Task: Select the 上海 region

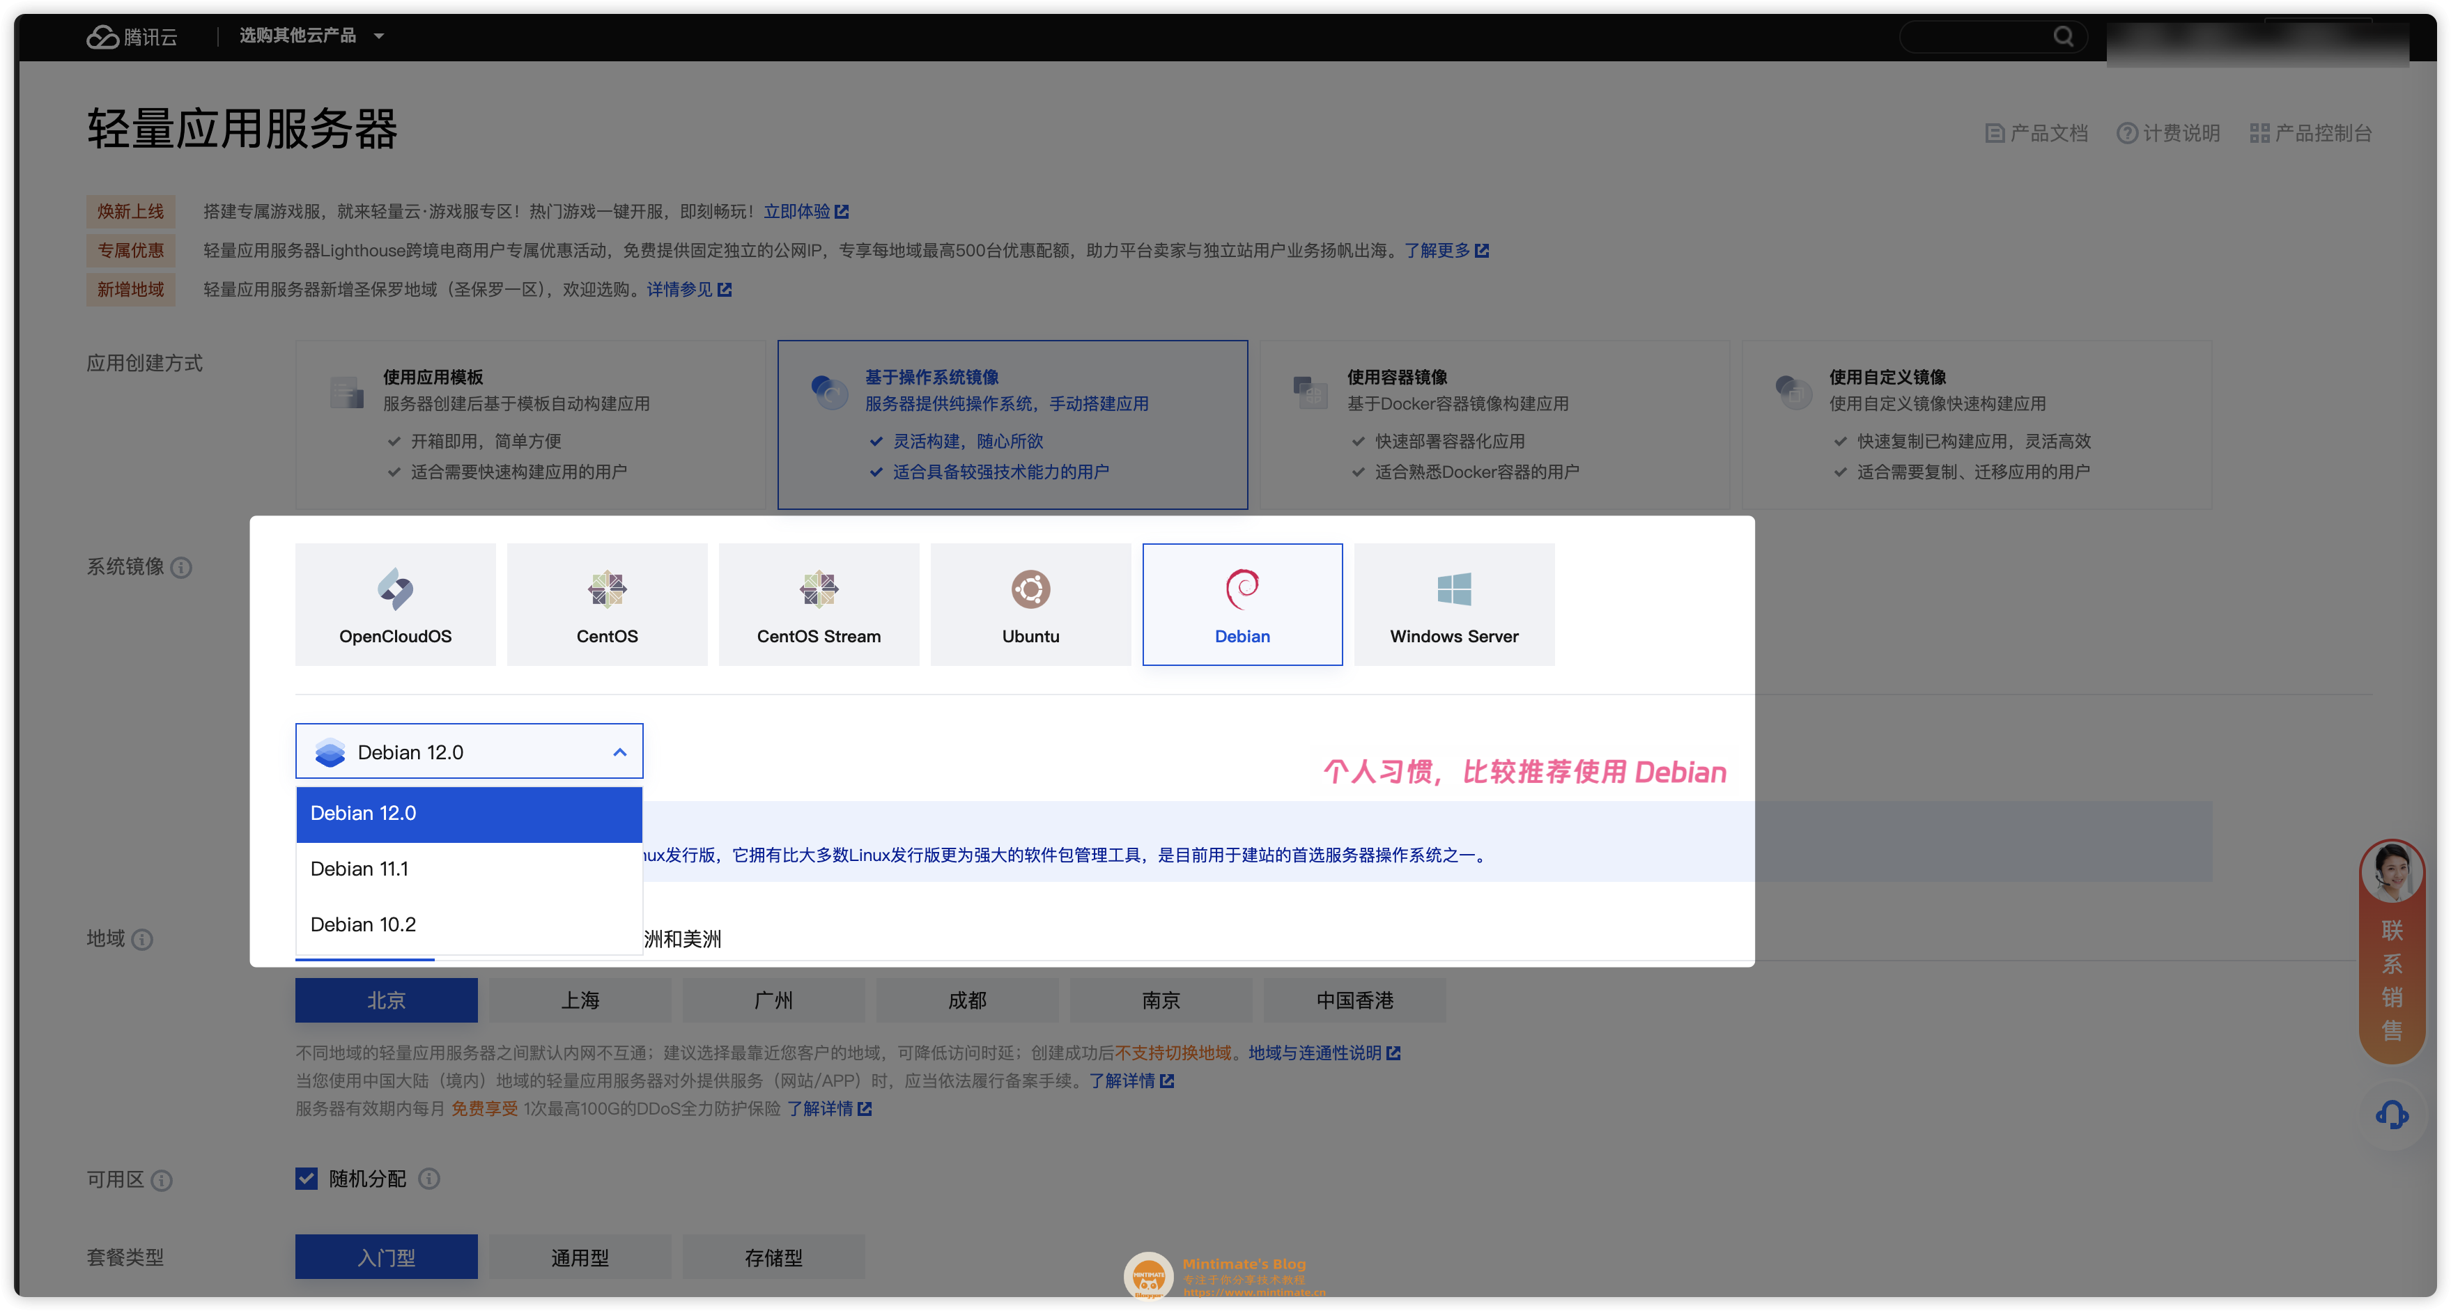Action: tap(580, 1000)
